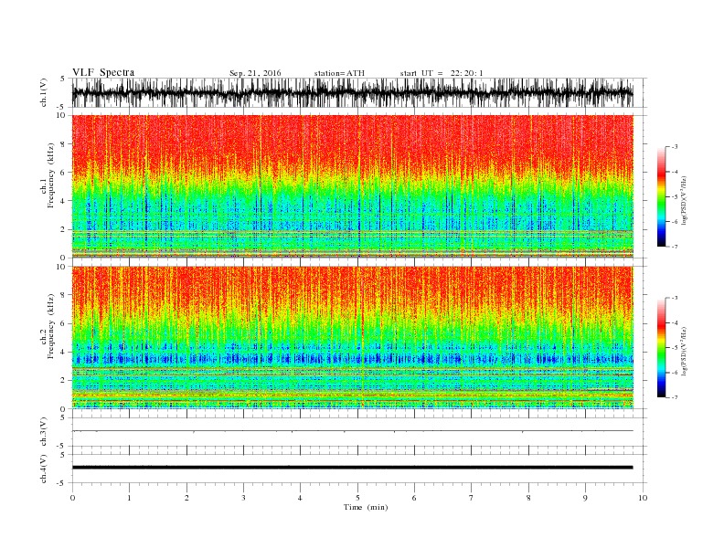Image resolution: width=724 pixels, height=559 pixels.
Task: Click the "5" minute tick label on time axis
Action: point(357,498)
